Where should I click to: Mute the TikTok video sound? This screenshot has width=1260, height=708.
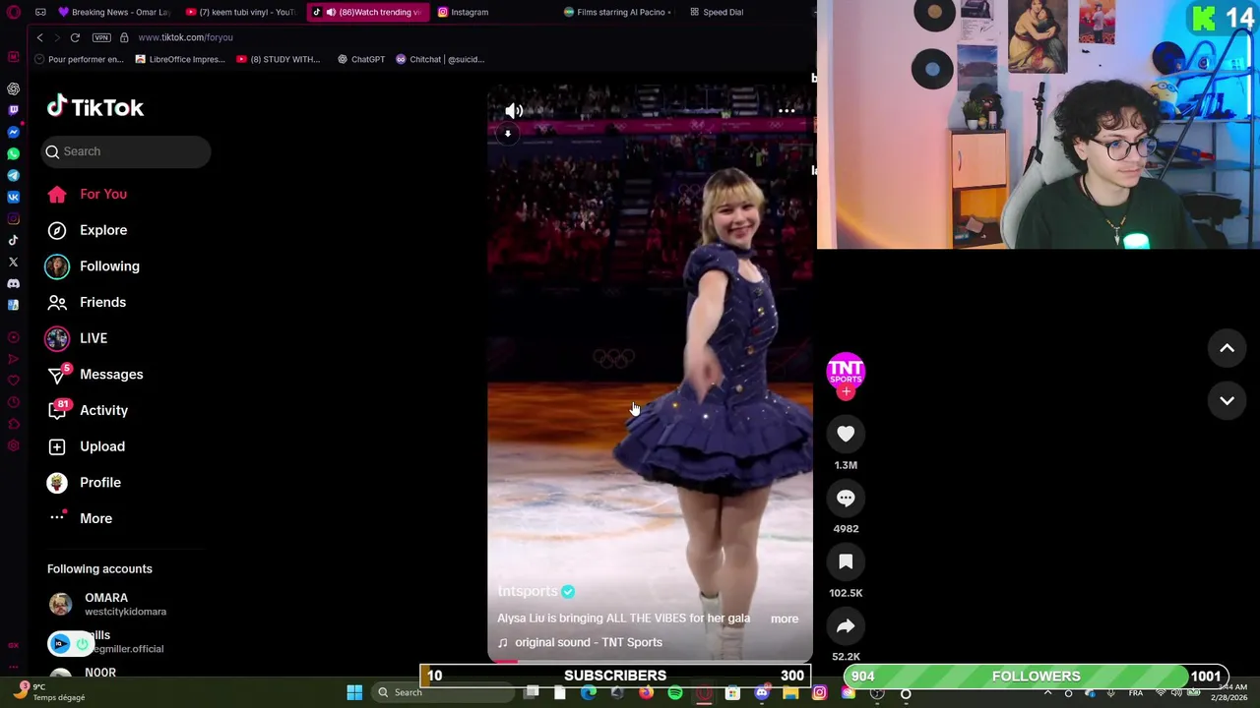(x=514, y=111)
